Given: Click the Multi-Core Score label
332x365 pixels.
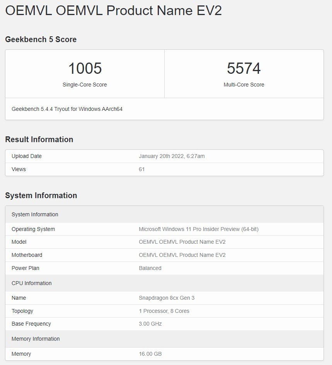Looking at the screenshot, I should [x=244, y=85].
